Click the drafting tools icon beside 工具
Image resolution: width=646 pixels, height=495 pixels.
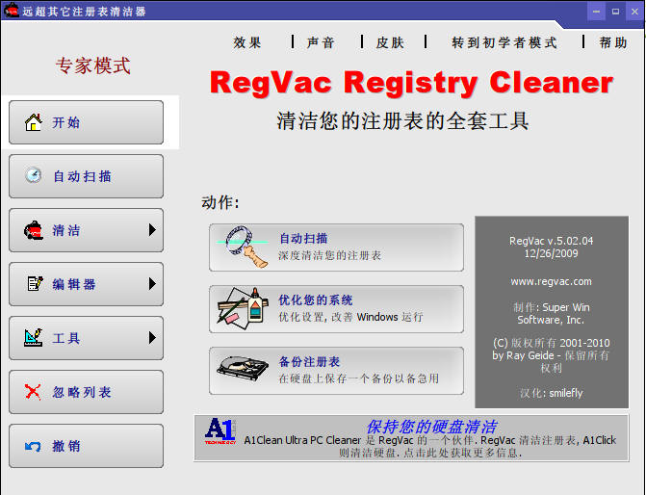click(34, 338)
